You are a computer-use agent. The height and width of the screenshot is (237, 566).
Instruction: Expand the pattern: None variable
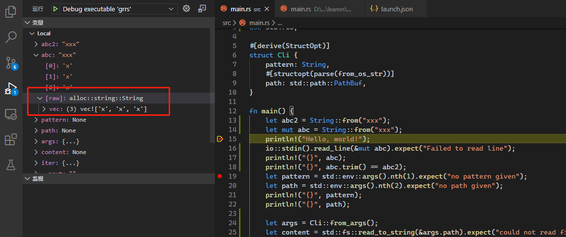pyautogui.click(x=36, y=120)
